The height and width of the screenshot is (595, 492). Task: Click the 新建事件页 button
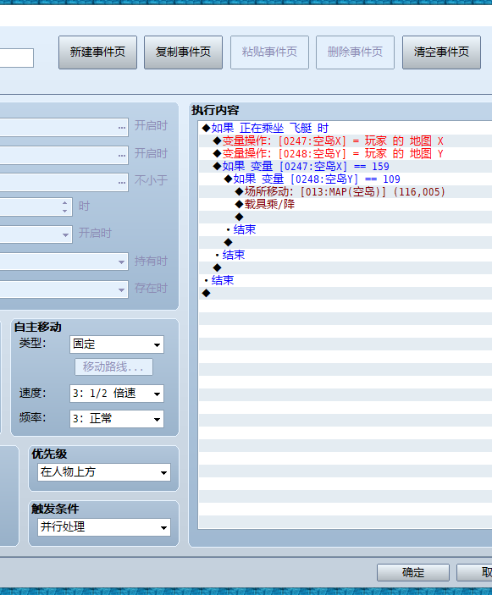pyautogui.click(x=97, y=52)
